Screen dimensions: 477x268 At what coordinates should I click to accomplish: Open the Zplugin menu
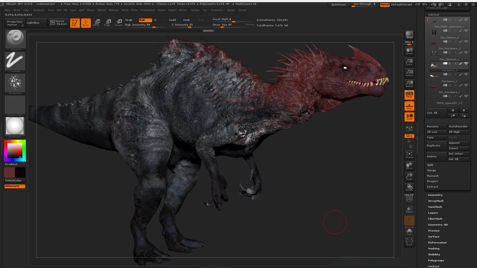point(231,10)
